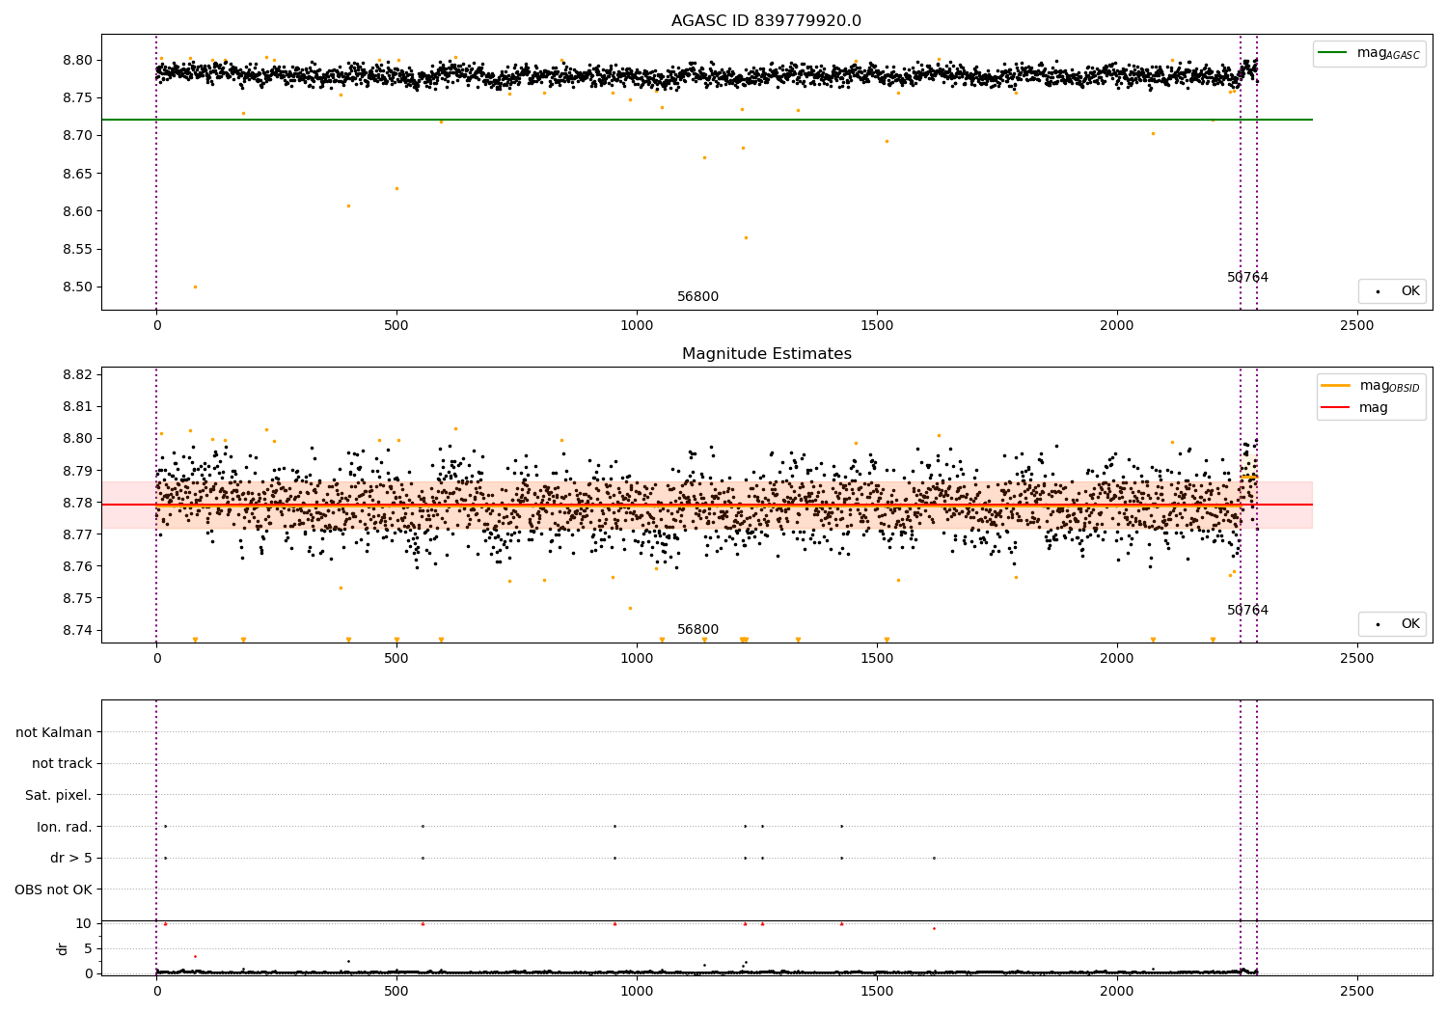The height and width of the screenshot is (1013, 1447).
Task: Click the red 'mag' legend label text
Action: [x=1374, y=408]
